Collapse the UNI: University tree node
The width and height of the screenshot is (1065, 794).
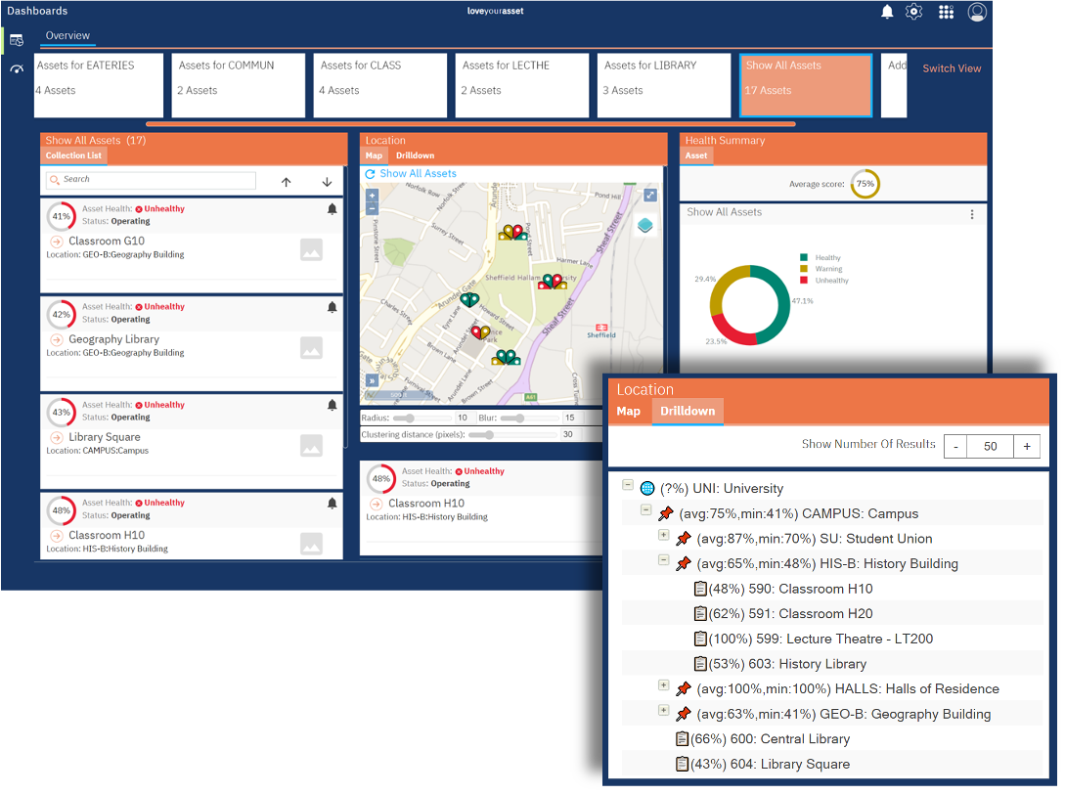(628, 485)
